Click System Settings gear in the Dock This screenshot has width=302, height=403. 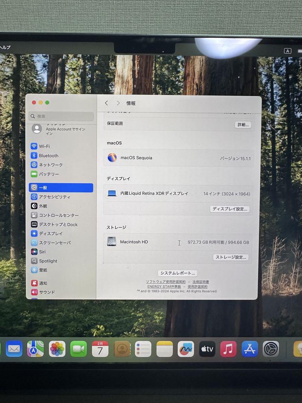tap(271, 349)
